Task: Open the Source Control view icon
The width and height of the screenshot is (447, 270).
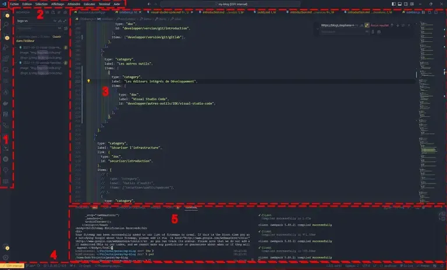Action: coord(6,36)
